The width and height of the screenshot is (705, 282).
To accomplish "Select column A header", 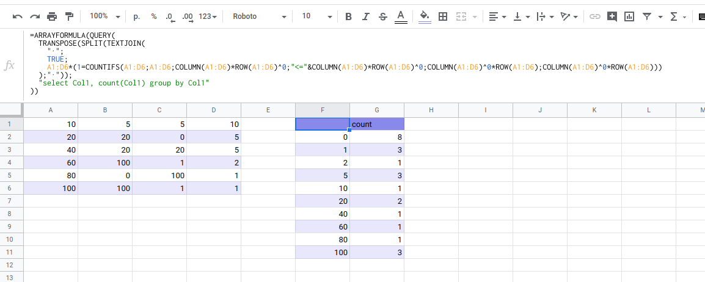I will point(50,110).
